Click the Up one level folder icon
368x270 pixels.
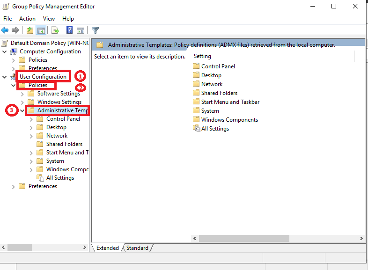(x=30, y=30)
